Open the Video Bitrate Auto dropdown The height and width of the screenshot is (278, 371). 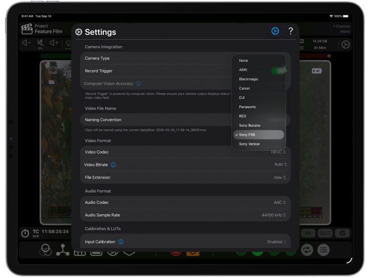pos(280,164)
